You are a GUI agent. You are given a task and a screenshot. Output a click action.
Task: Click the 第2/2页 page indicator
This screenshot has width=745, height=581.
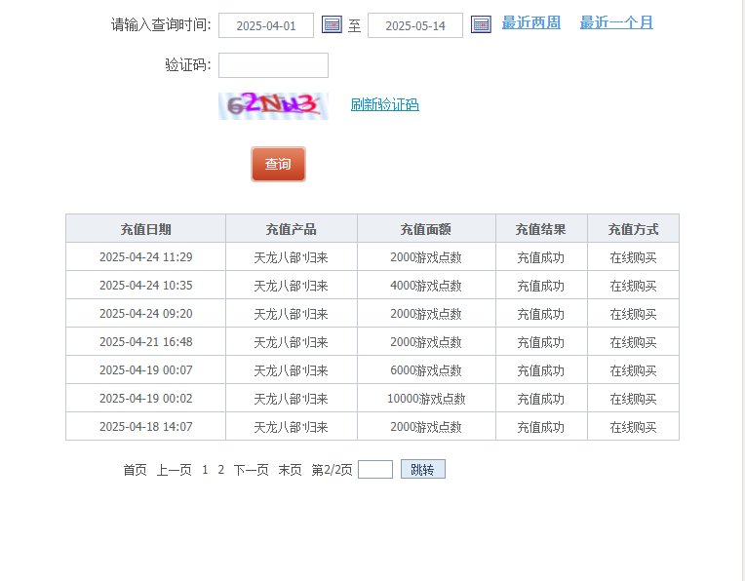coord(332,470)
